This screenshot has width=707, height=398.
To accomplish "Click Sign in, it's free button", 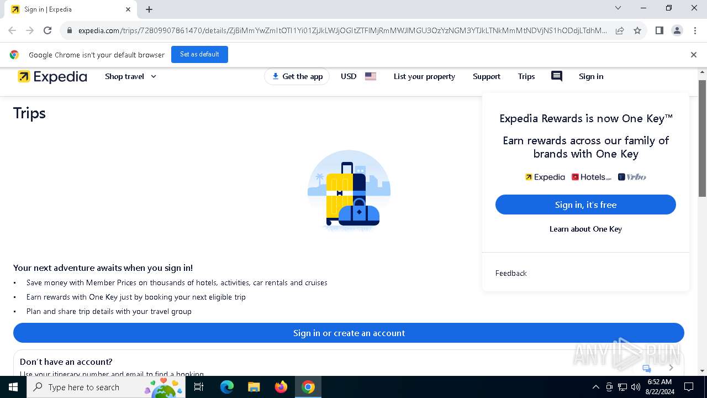I will click(x=585, y=205).
